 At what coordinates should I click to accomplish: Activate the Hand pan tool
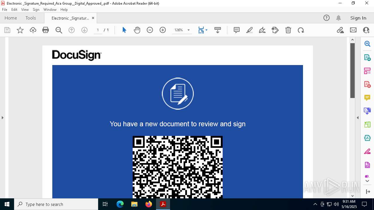point(137,30)
